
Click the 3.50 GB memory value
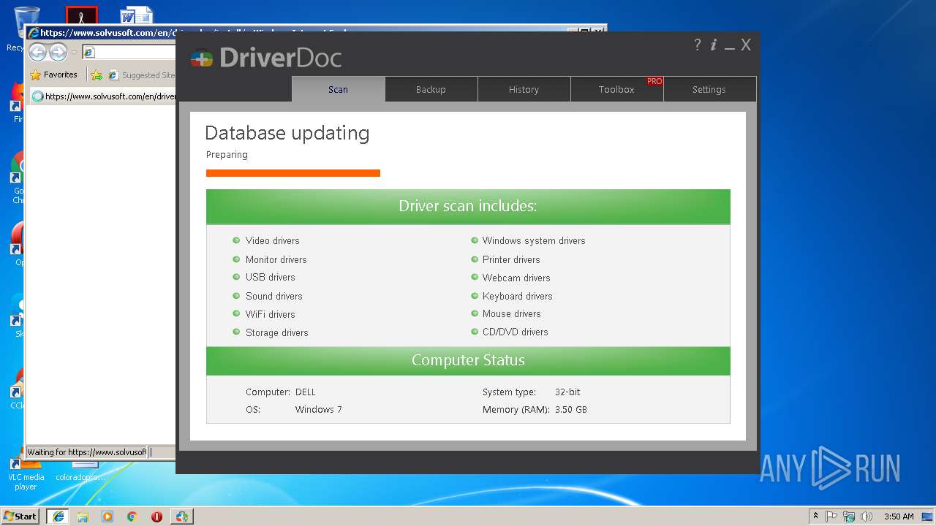(x=571, y=410)
